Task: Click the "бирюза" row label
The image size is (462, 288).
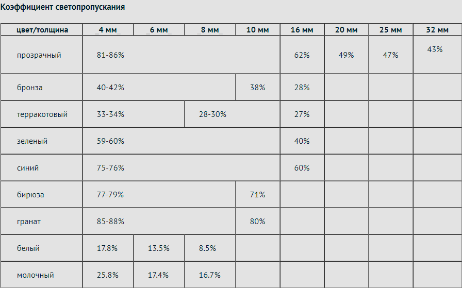Action: tap(30, 195)
